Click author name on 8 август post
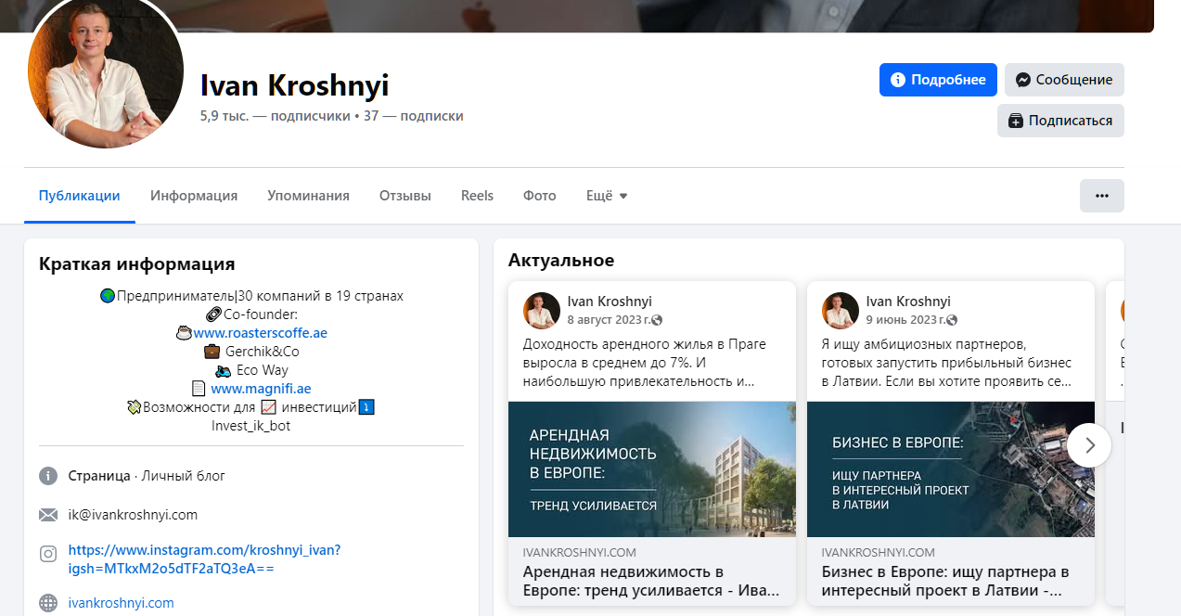Image resolution: width=1181 pixels, height=616 pixels. click(610, 302)
